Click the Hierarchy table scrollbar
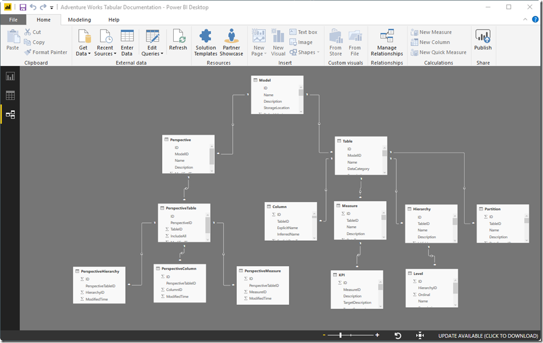Viewport: 543px width, 343px height. pyautogui.click(x=455, y=221)
